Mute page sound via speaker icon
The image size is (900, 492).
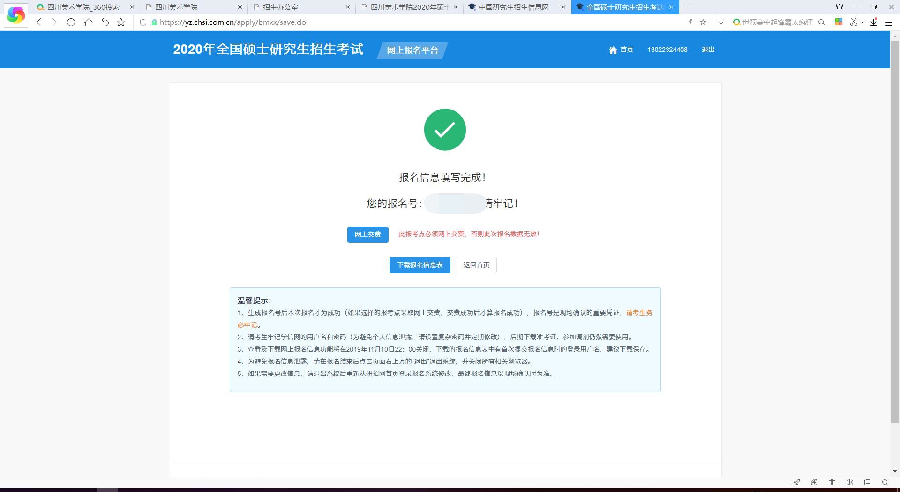[849, 482]
